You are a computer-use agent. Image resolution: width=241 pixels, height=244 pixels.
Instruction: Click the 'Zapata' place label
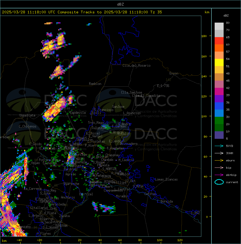(x=64, y=216)
